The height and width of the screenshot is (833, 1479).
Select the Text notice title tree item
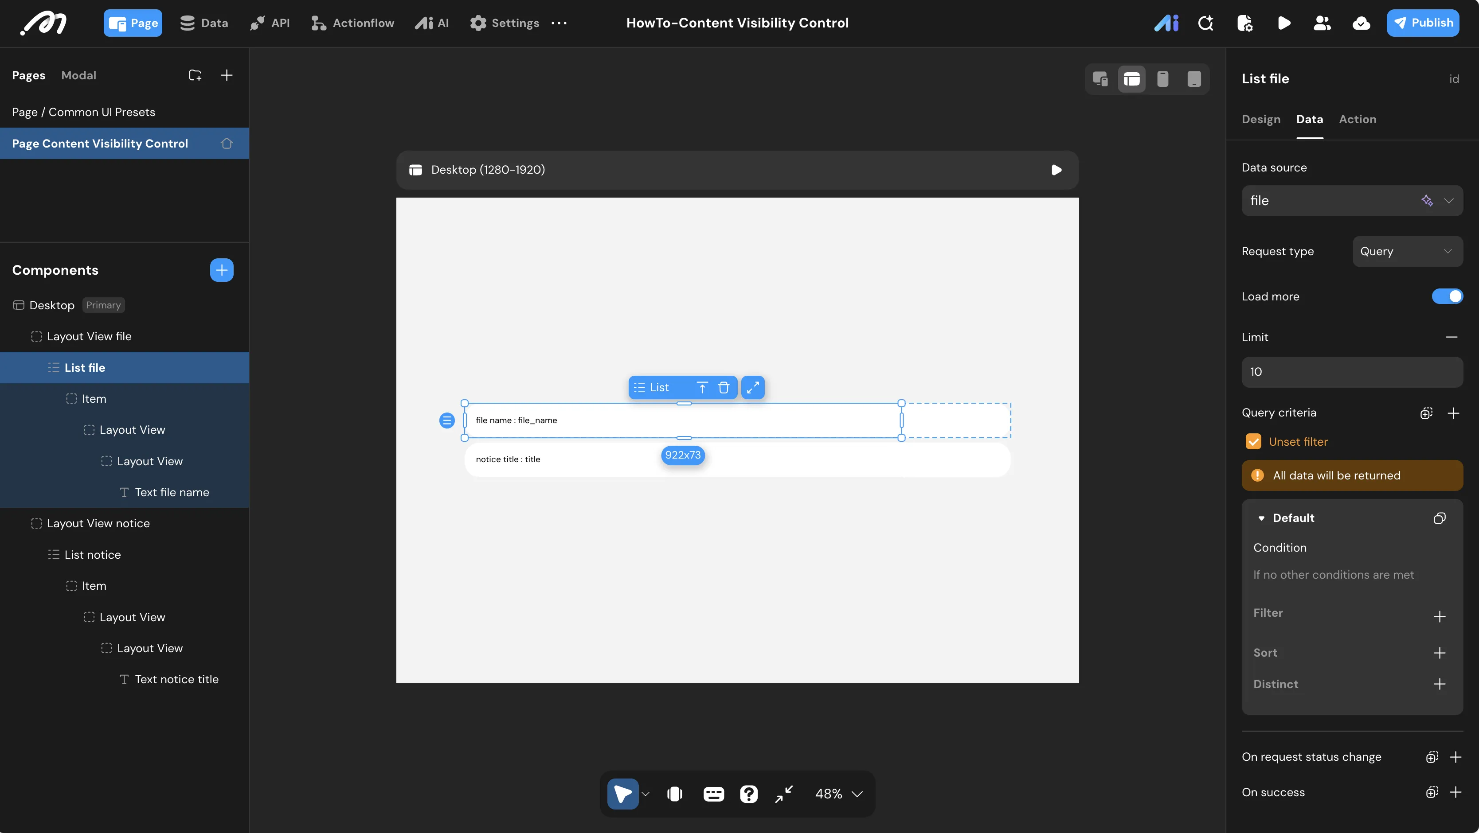point(125,679)
